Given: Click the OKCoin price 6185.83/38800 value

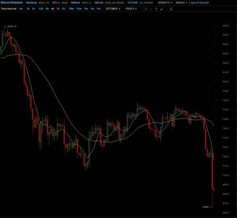Looking at the screenshot, I should coord(115,3).
